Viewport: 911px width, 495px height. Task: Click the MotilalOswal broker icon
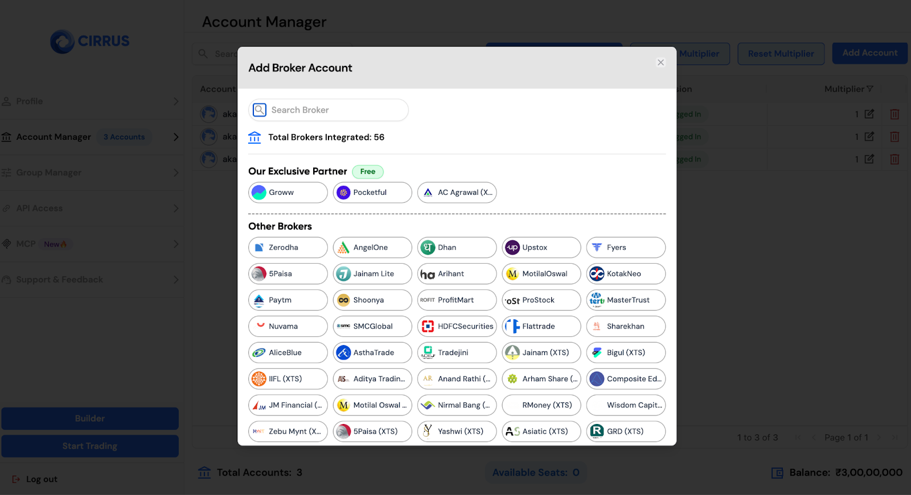tap(512, 274)
